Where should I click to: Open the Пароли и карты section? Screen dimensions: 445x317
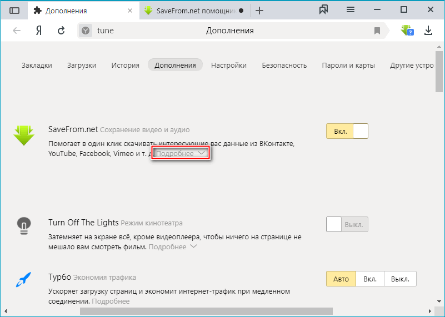(x=348, y=65)
